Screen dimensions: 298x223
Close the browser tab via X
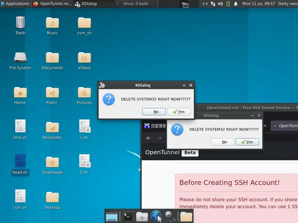click(265, 126)
